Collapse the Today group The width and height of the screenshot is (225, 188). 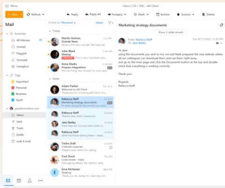pyautogui.click(x=50, y=31)
